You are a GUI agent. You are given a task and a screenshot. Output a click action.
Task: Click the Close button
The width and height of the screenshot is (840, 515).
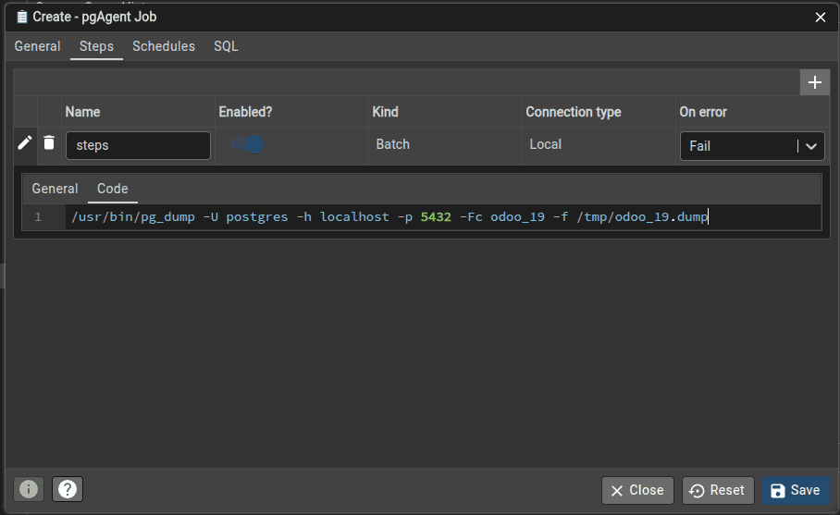(637, 490)
